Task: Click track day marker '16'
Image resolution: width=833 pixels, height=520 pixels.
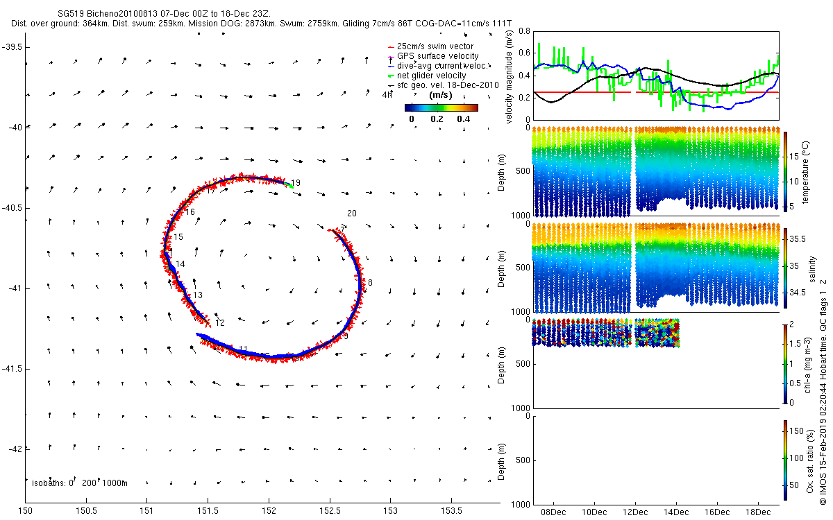Action: [x=190, y=212]
